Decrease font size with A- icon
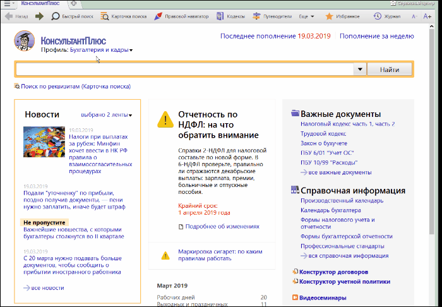Image resolution: width=442 pixels, height=307 pixels. point(414,16)
